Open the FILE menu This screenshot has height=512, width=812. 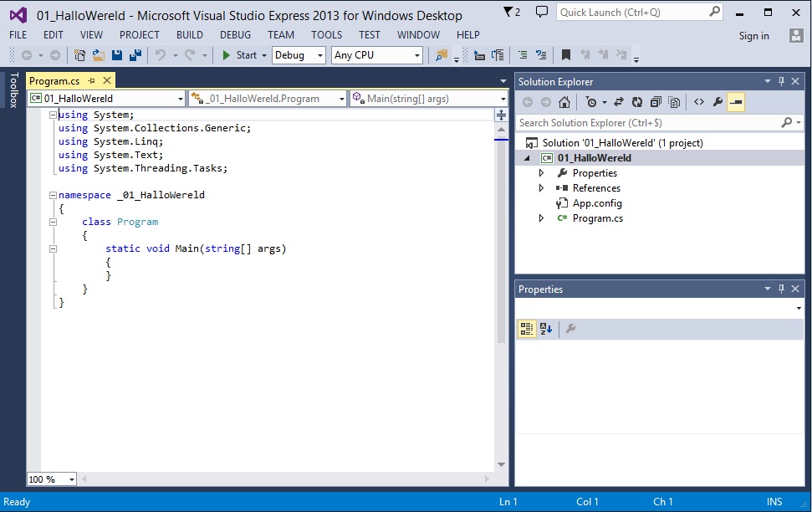pos(18,35)
